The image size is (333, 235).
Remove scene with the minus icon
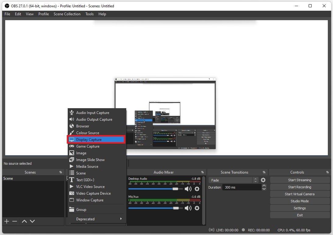click(x=15, y=221)
